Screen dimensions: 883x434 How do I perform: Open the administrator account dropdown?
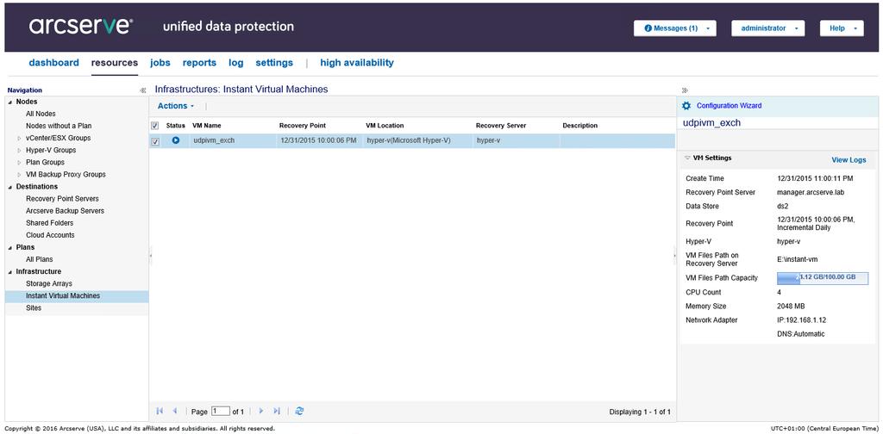(767, 28)
